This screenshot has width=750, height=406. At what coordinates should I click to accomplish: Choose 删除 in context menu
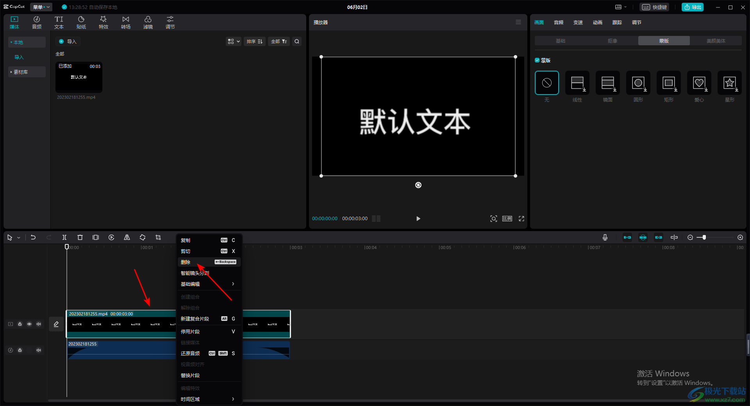(209, 262)
